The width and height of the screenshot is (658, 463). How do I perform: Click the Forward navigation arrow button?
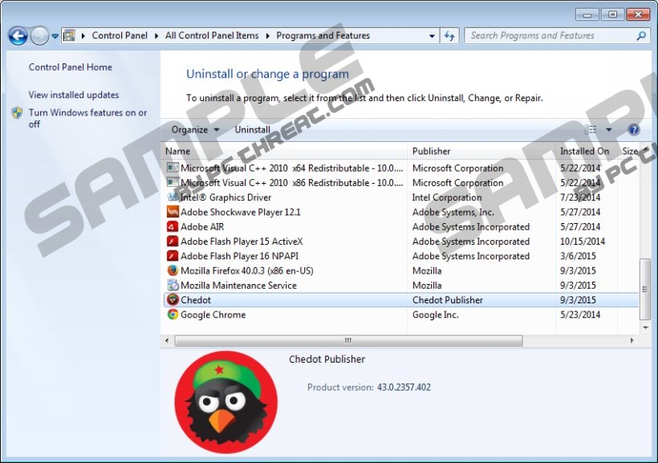pos(39,36)
